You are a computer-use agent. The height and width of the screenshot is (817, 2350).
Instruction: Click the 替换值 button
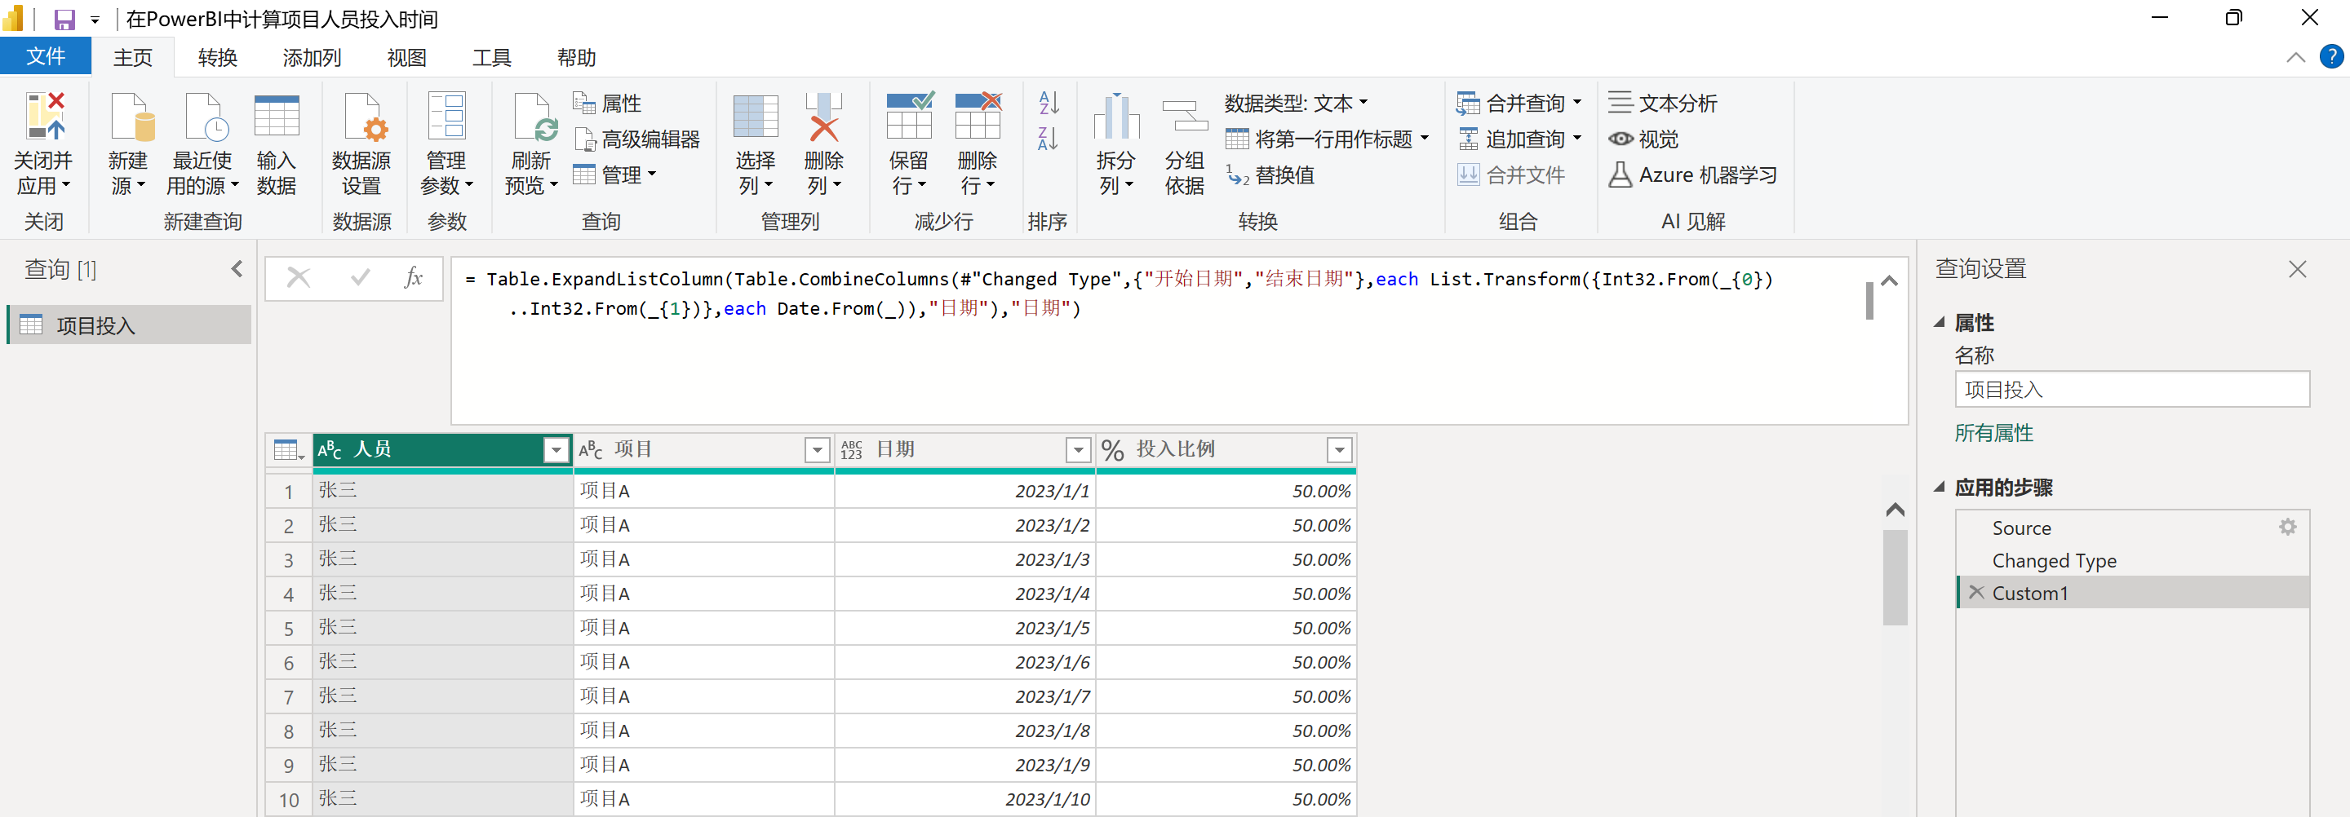1270,174
